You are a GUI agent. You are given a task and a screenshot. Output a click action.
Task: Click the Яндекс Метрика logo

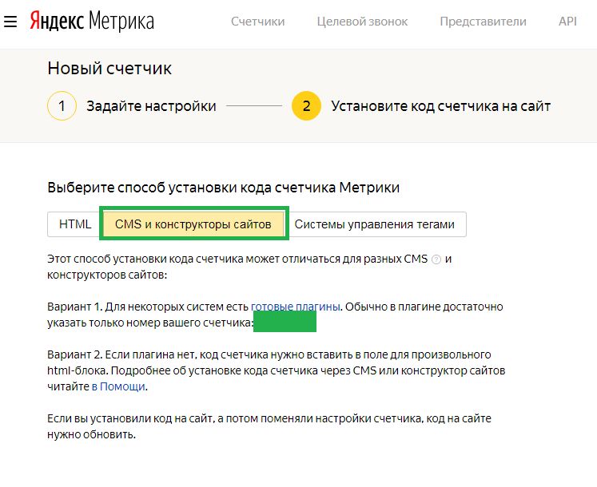point(92,22)
